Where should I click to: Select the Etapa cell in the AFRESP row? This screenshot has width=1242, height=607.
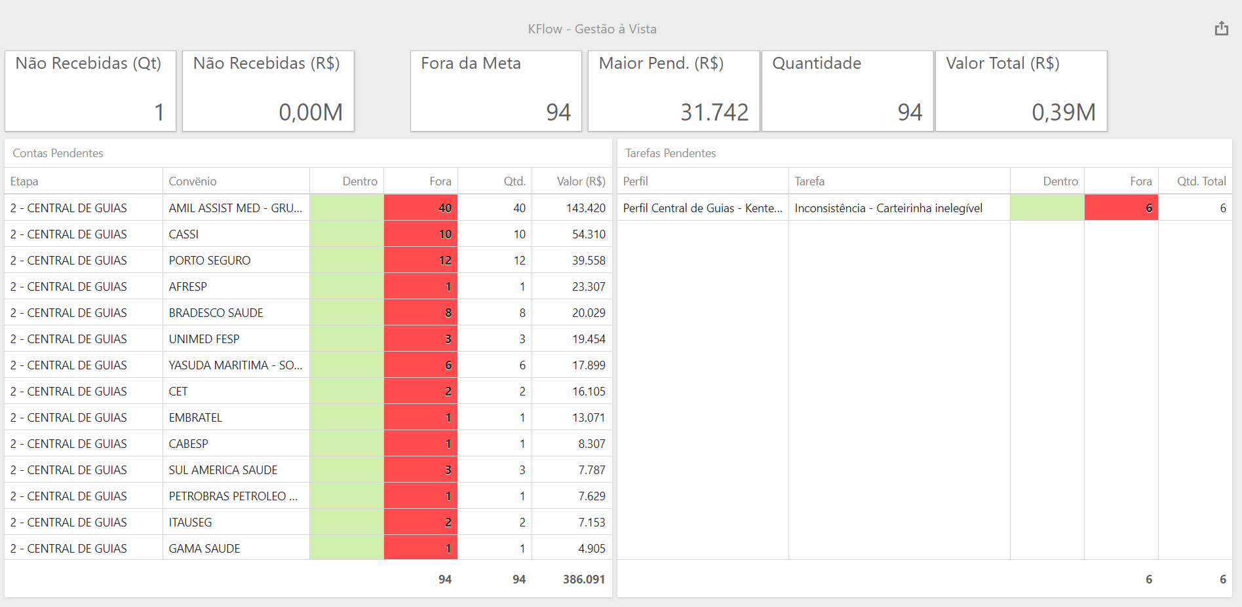(84, 286)
